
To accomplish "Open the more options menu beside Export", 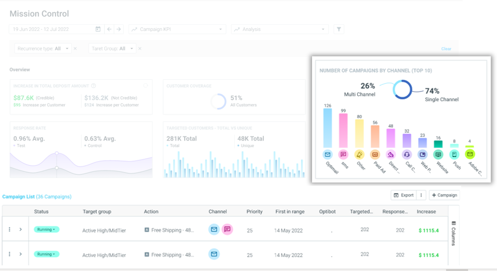I will pos(421,195).
